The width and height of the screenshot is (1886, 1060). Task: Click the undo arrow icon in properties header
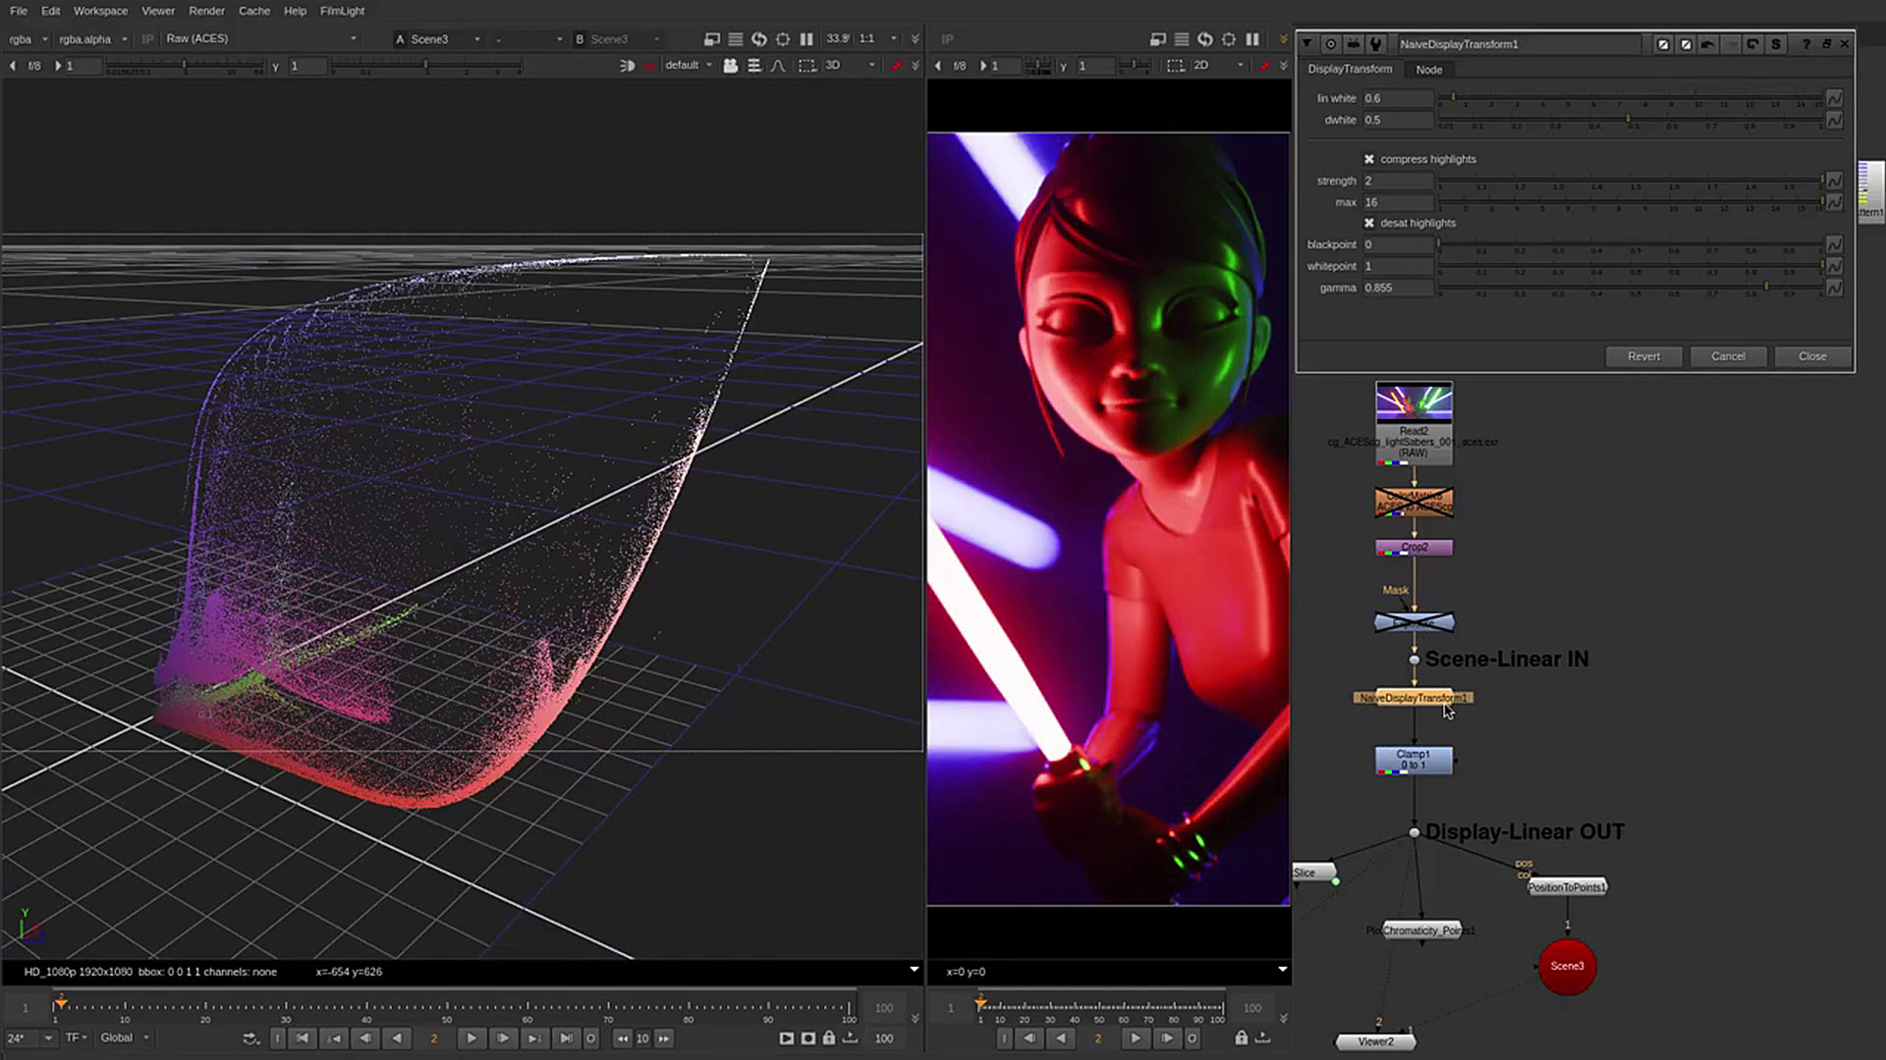click(1708, 44)
